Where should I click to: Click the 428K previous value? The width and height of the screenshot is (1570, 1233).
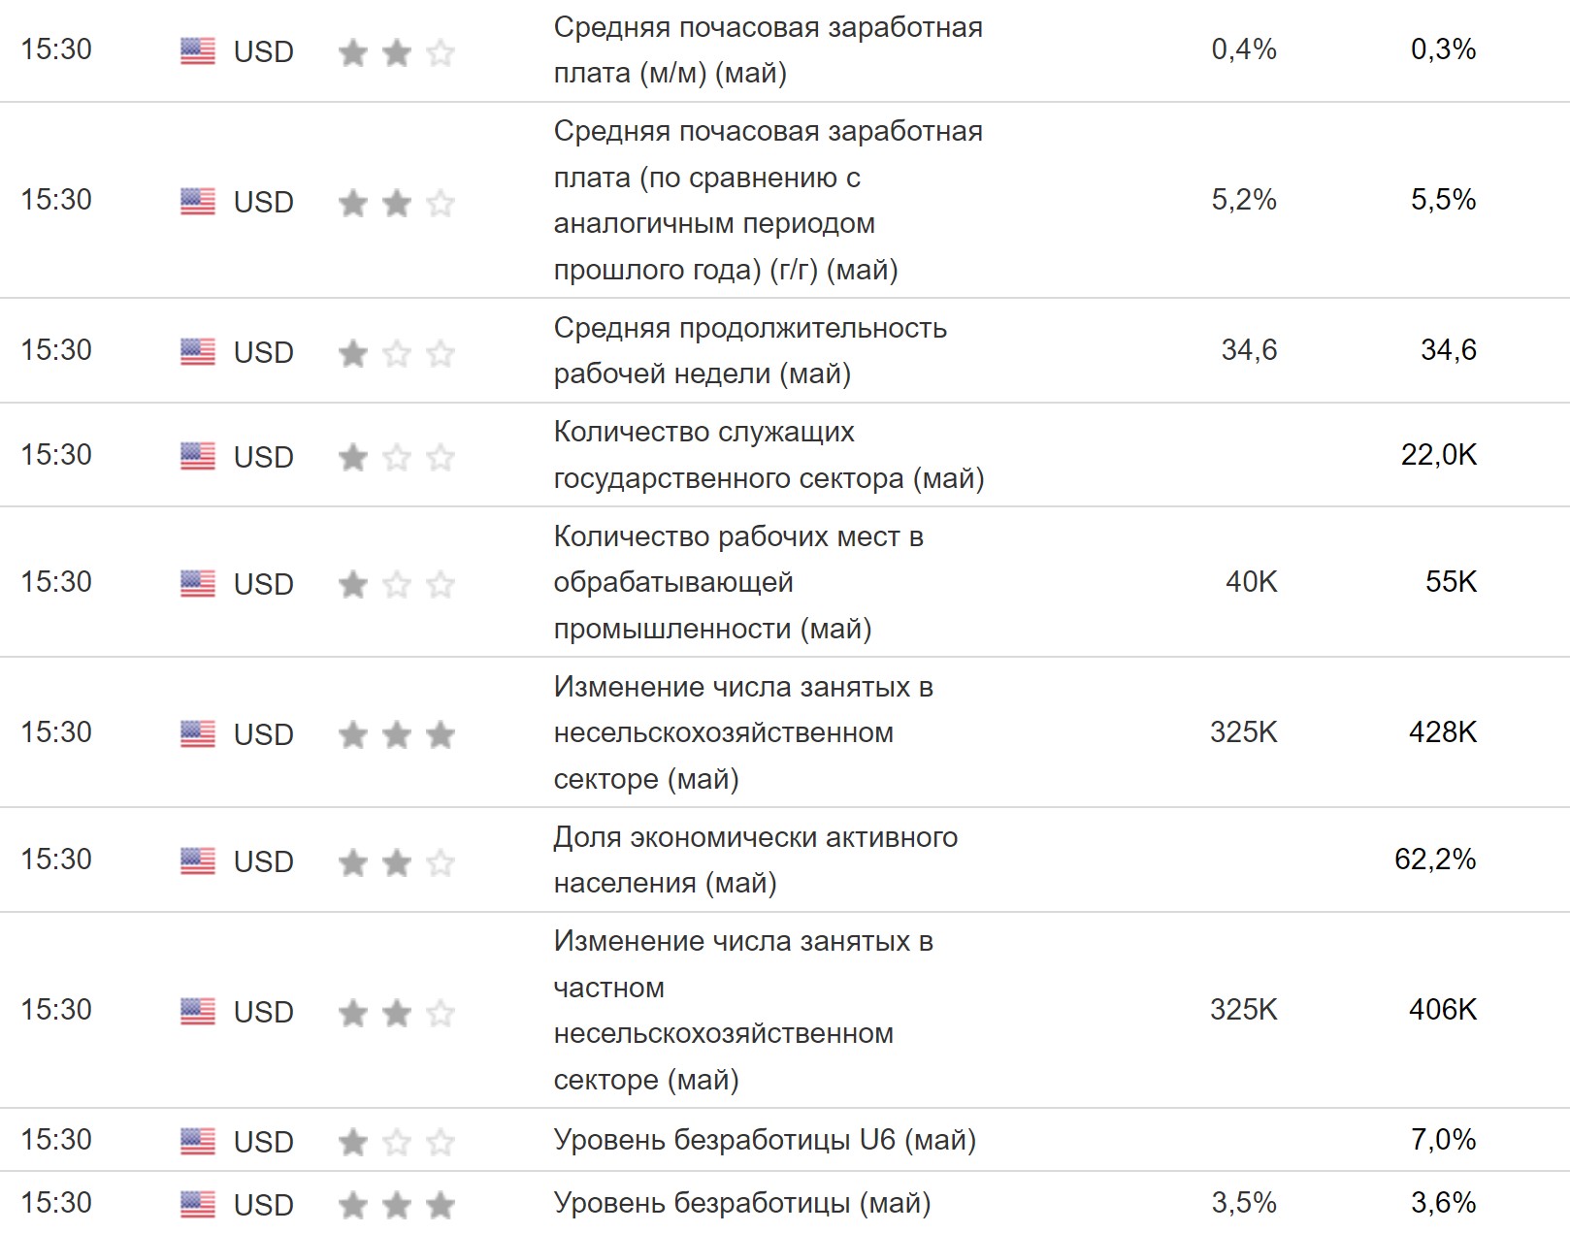coord(1442,732)
